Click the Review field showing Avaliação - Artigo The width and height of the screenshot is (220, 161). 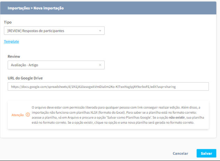pyautogui.click(x=56, y=65)
